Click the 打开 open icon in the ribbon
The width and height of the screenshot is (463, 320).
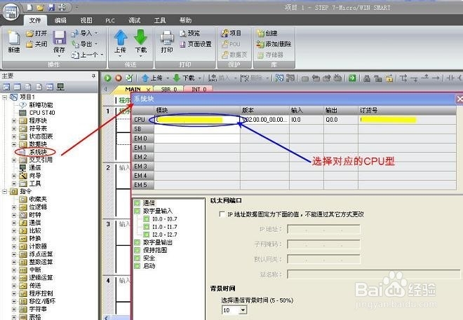[x=30, y=34]
